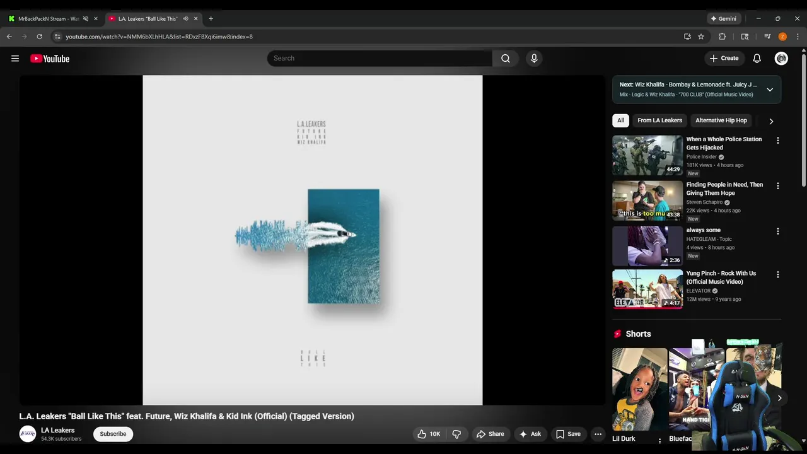This screenshot has width=807, height=454.
Task: Open site information icon in address bar
Action: click(57, 37)
